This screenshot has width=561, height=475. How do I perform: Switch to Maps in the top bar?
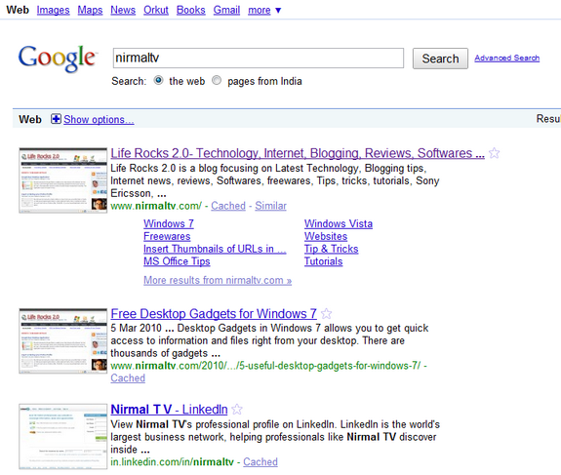[x=90, y=10]
